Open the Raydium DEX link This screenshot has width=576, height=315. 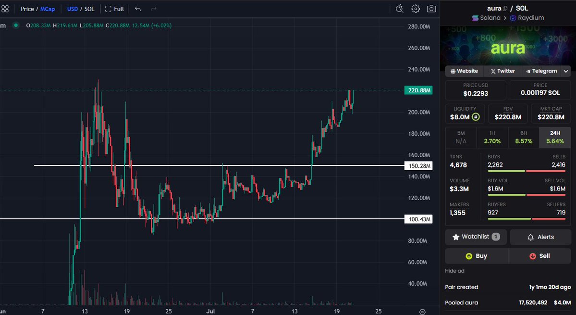pos(527,18)
